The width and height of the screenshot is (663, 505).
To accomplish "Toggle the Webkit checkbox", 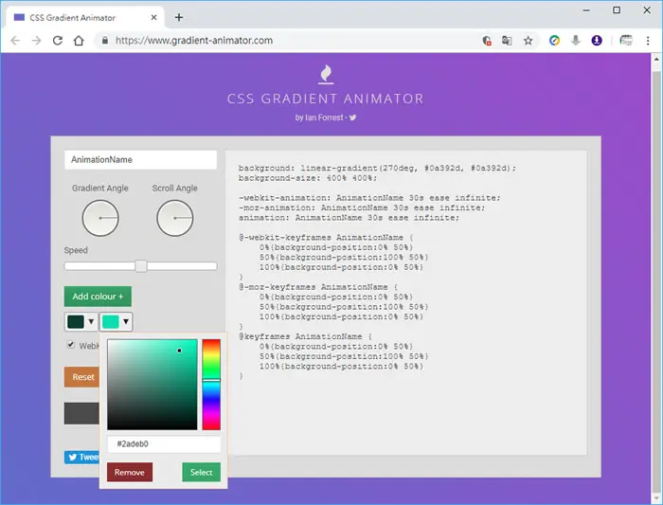I will [x=71, y=345].
